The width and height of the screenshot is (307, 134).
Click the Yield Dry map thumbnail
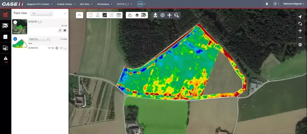(20, 43)
